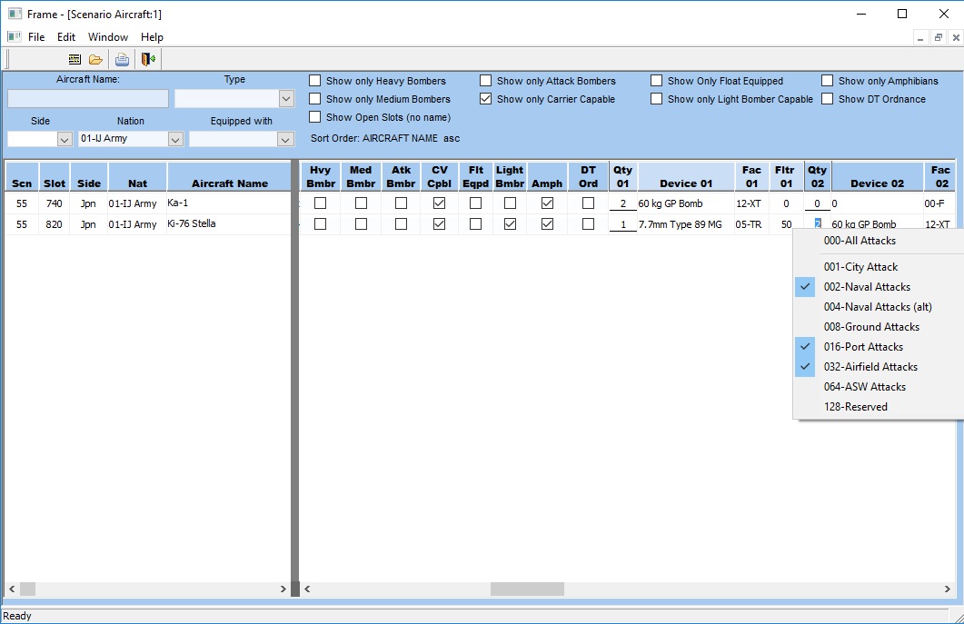Select the Ki-76 Stella aircraft name cell
The width and height of the screenshot is (964, 624).
229,223
